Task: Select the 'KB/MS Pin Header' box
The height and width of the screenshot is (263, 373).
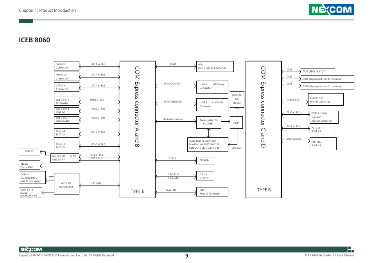Action: point(29,165)
